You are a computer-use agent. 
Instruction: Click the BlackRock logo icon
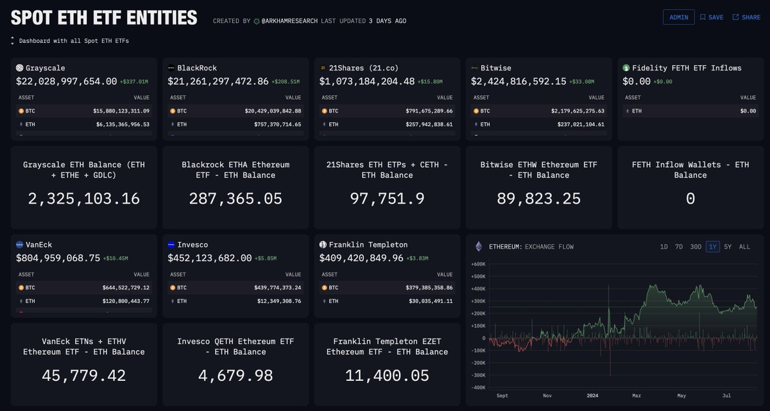pyautogui.click(x=171, y=68)
